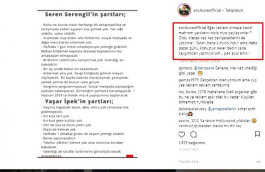The image size is (265, 172).
Task: Save post with bookmark icon
Action: tap(257, 134)
